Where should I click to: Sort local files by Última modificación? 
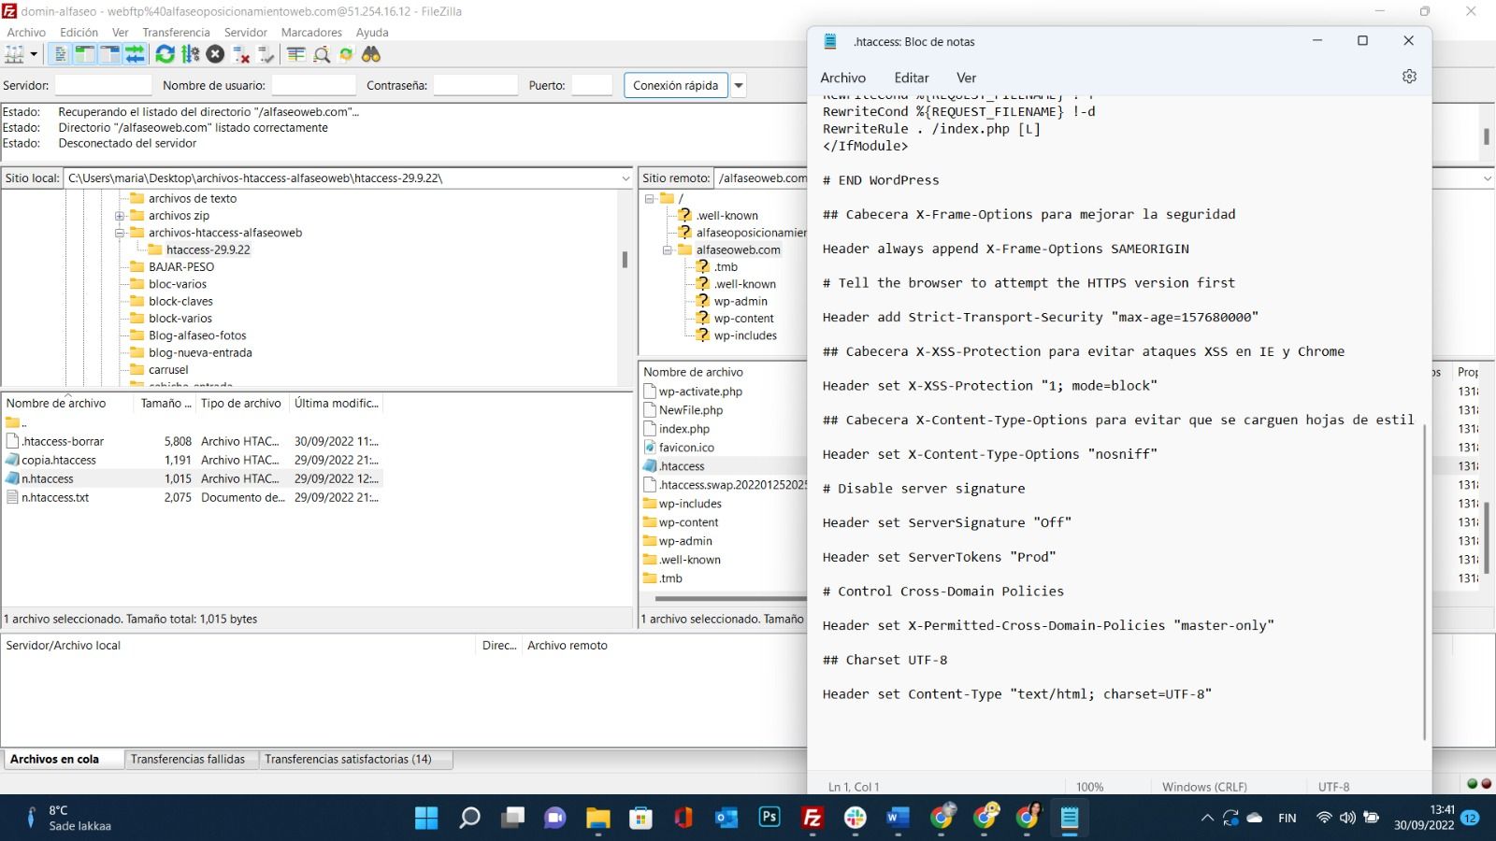(x=337, y=403)
